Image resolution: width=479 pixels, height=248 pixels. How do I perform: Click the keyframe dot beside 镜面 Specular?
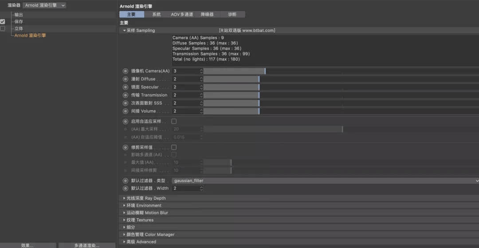pos(126,87)
